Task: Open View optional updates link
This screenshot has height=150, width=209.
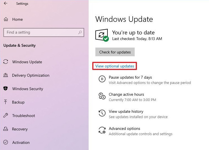Action: tap(115, 66)
